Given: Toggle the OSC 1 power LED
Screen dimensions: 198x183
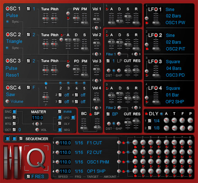Looking at the screenshot, I should click(8, 8).
